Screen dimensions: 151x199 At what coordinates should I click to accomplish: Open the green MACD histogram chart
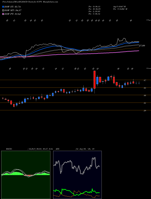tap(26, 175)
